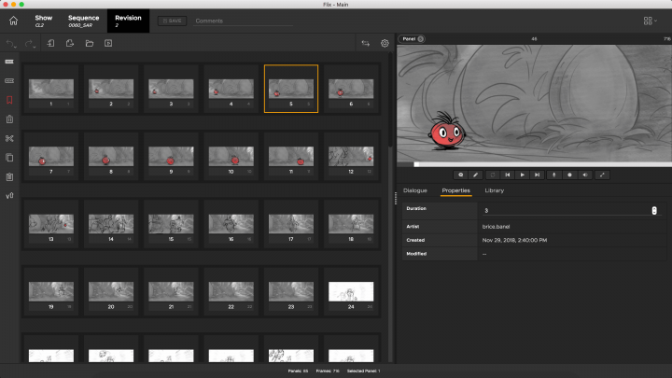Click the Duration stepper arrows
The image size is (672, 378).
coord(653,210)
